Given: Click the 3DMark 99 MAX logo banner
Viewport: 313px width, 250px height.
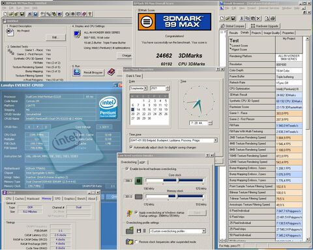Looking at the screenshot, I should [175, 21].
